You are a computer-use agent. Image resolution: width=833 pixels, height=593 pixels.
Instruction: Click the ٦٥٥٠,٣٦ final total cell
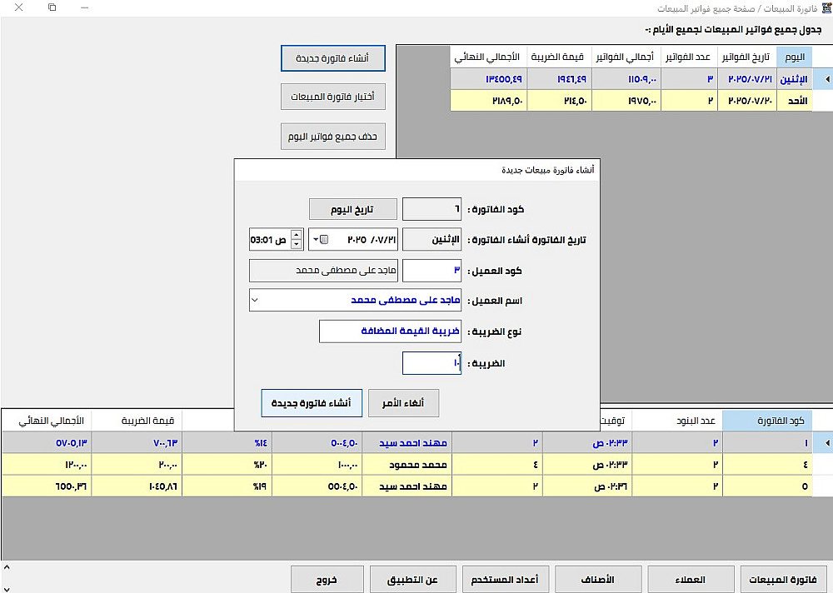pyautogui.click(x=47, y=486)
